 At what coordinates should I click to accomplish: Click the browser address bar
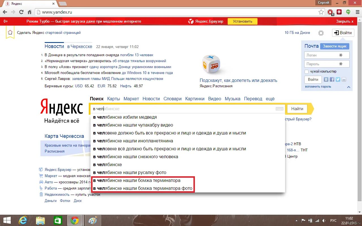click(179, 12)
